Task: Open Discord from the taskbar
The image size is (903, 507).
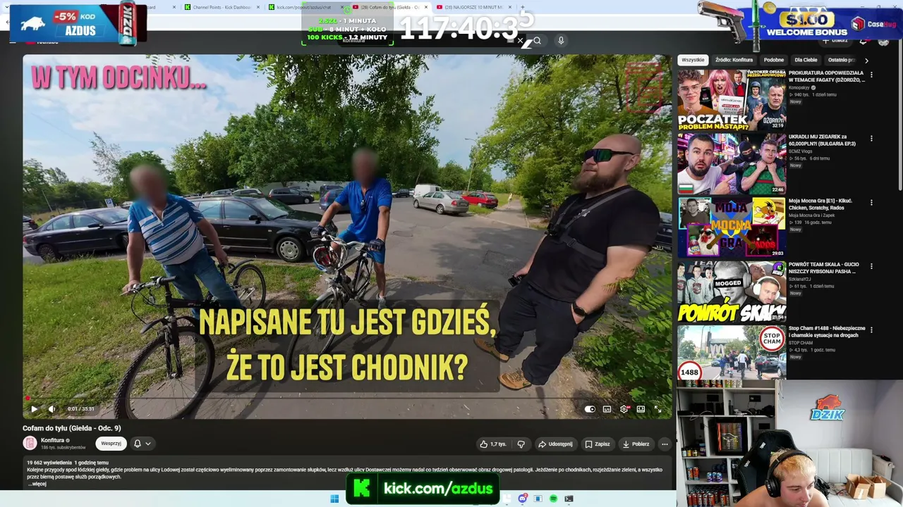Action: pos(522,499)
